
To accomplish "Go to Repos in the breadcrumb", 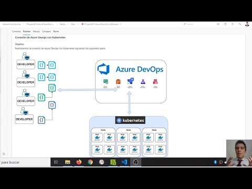I will pyautogui.click(x=62, y=24).
